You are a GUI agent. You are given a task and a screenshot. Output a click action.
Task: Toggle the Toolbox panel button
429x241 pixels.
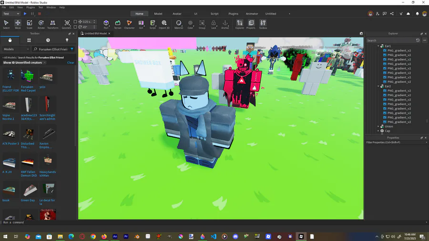tap(263, 24)
